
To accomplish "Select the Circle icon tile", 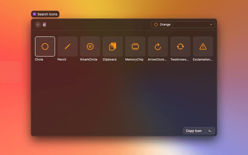I will pos(45,46).
